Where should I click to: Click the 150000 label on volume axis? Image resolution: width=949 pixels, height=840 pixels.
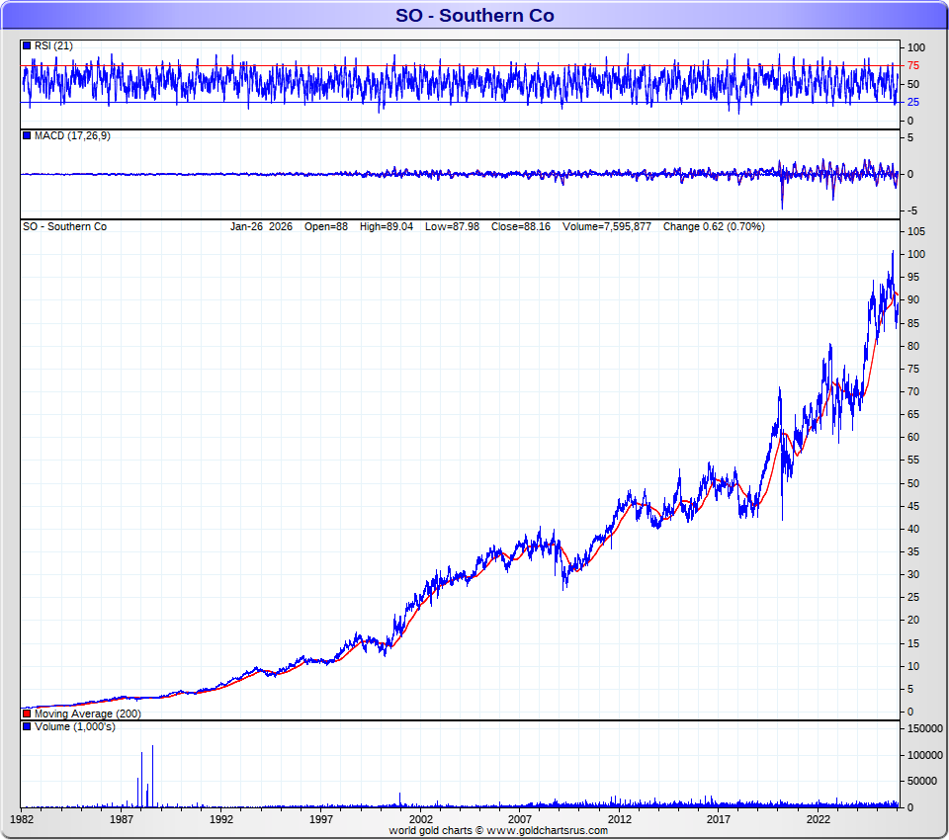(x=925, y=728)
